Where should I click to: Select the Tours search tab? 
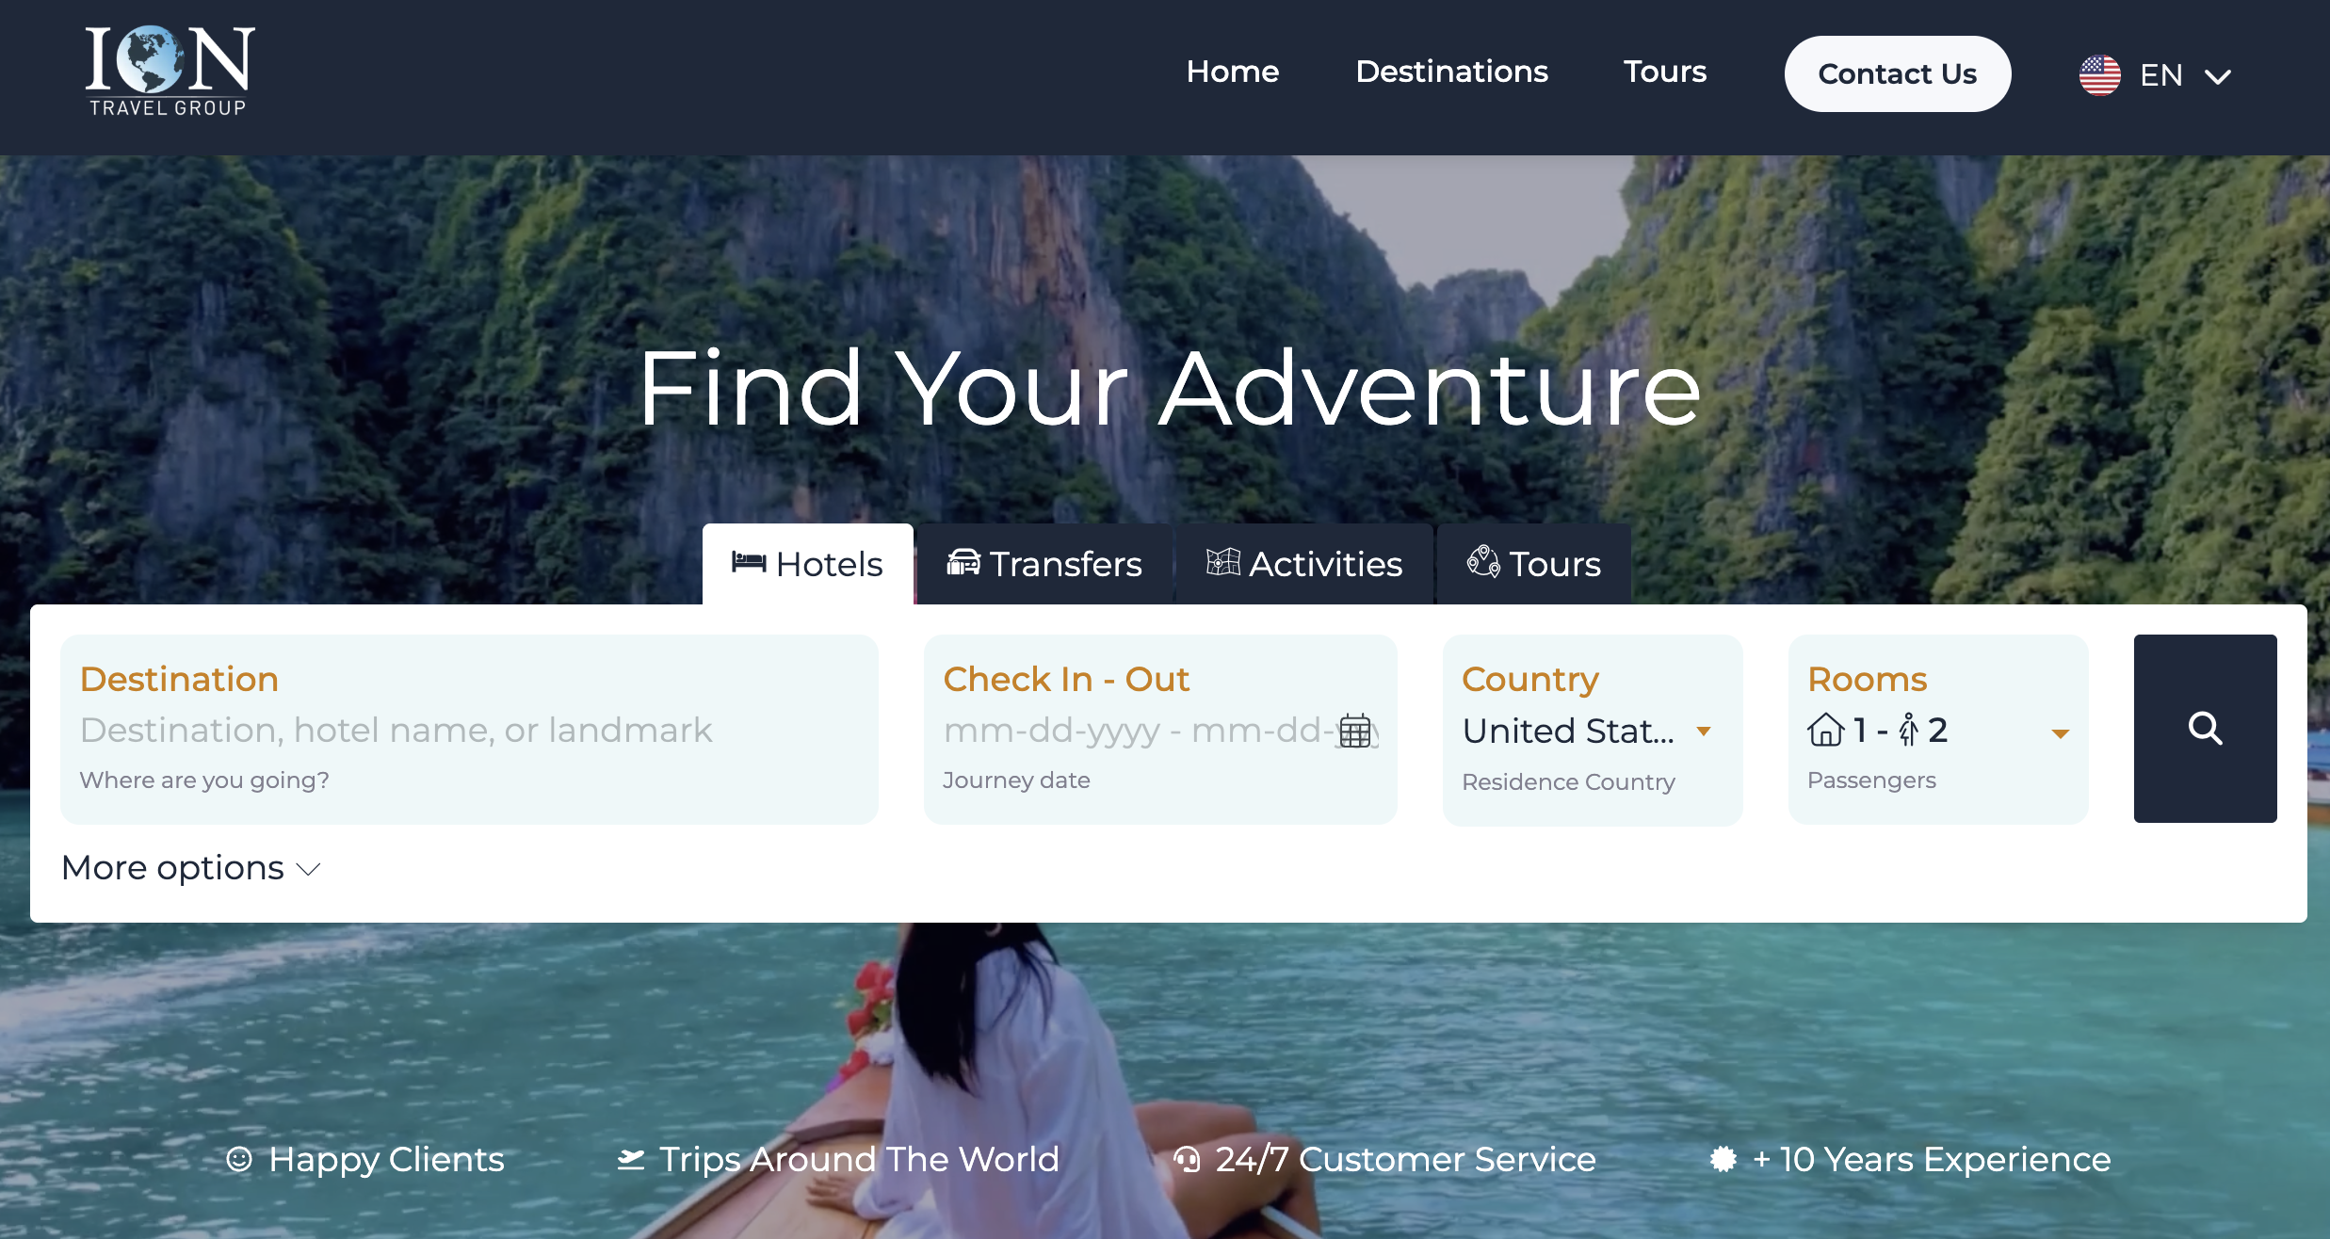1534,564
